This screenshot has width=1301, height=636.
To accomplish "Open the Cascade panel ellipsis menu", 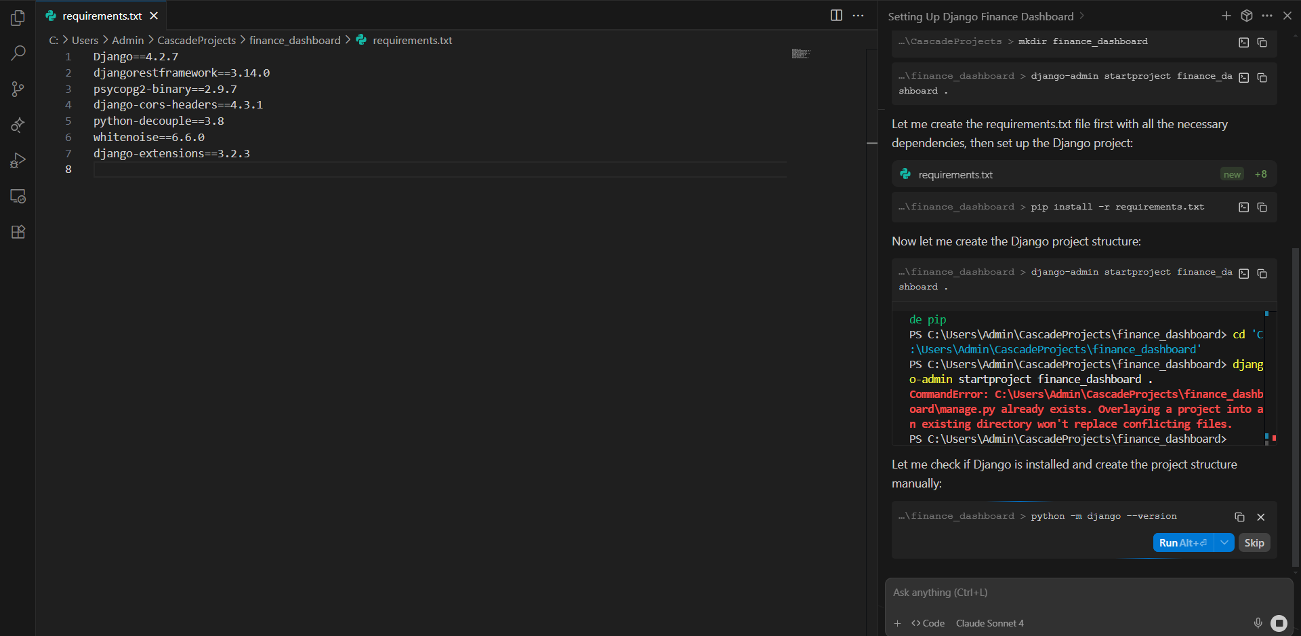I will [x=1267, y=16].
